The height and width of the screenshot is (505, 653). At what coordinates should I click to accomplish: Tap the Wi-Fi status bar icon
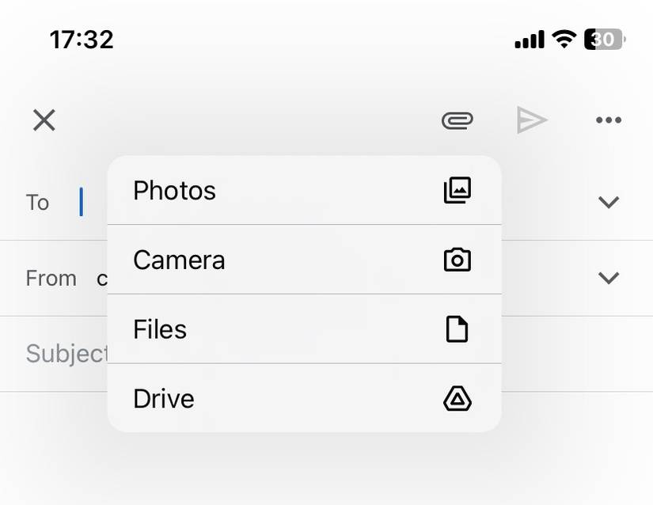click(x=564, y=40)
